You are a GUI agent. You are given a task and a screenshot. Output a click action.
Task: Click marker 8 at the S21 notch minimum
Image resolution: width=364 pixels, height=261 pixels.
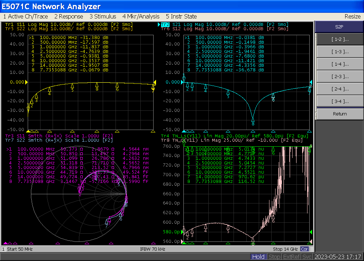(x=253, y=121)
